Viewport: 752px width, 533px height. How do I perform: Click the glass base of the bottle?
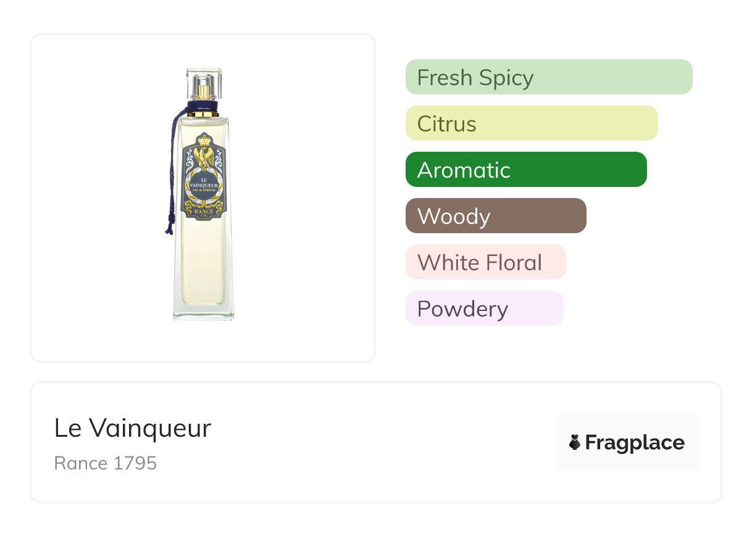(x=203, y=312)
